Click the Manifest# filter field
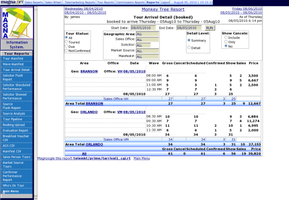 (x=148, y=57)
